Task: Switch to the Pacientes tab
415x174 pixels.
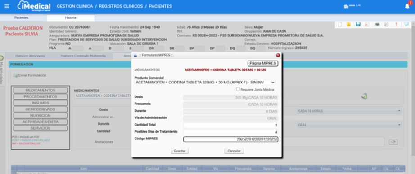Action: [x=21, y=17]
